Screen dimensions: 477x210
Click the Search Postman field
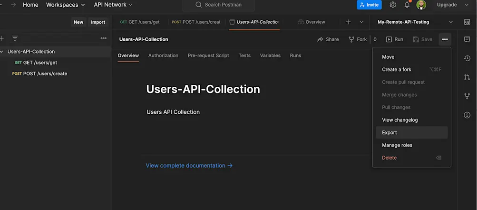[218, 5]
